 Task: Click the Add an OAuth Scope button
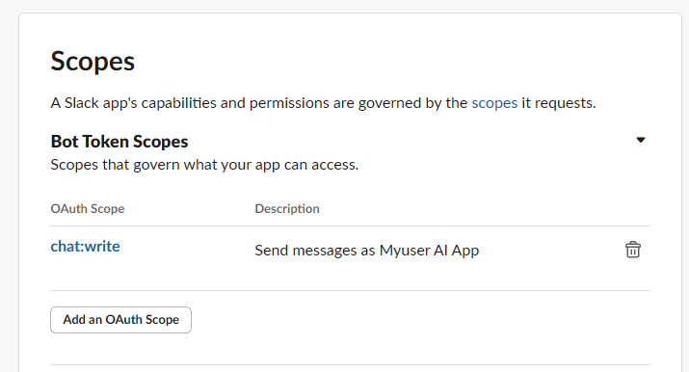click(x=120, y=320)
